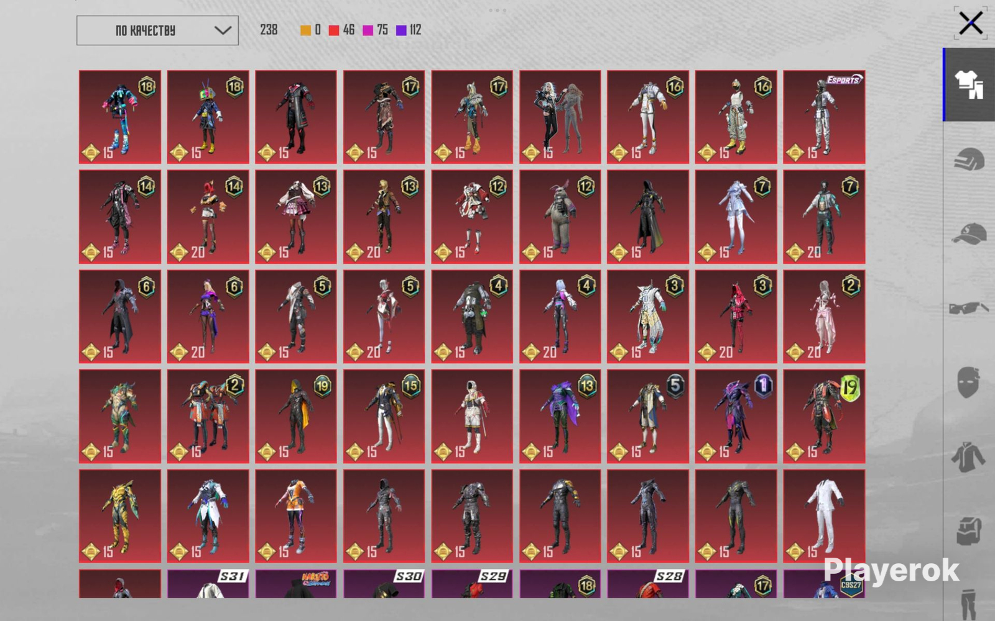Select the white outfit with badge 16
The image size is (995, 621).
(648, 117)
